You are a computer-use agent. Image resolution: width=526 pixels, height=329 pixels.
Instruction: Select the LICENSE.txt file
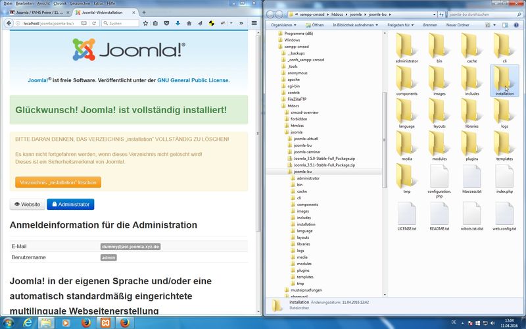(x=406, y=216)
